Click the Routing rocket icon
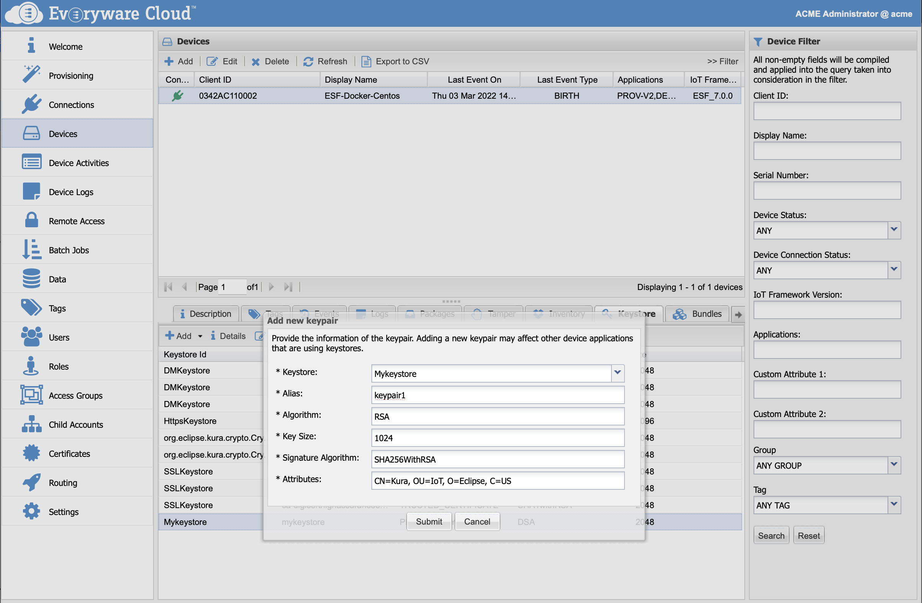This screenshot has width=922, height=603. click(x=31, y=482)
